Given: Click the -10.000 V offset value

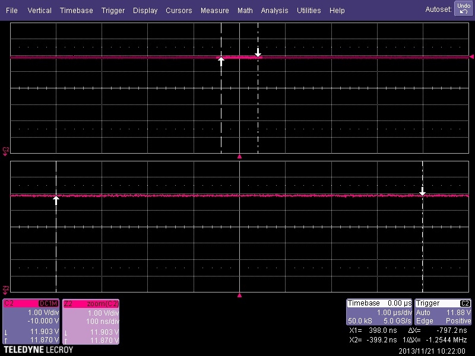Looking at the screenshot, I should click(43, 320).
